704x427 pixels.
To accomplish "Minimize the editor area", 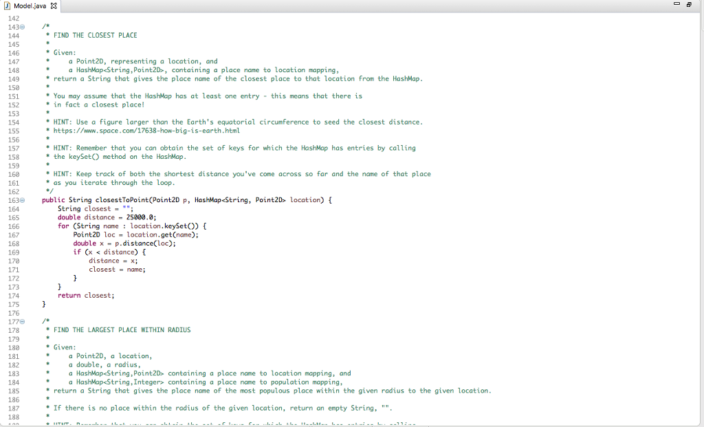I will (x=677, y=4).
